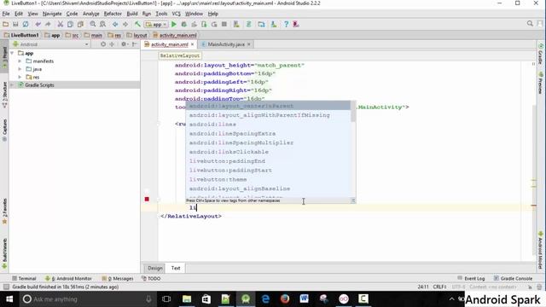Open the File menu

6,14
